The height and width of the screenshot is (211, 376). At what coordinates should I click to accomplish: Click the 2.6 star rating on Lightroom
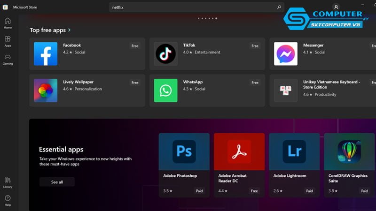(278, 191)
